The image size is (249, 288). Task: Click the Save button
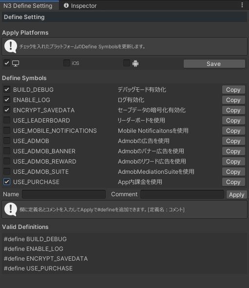pos(214,64)
